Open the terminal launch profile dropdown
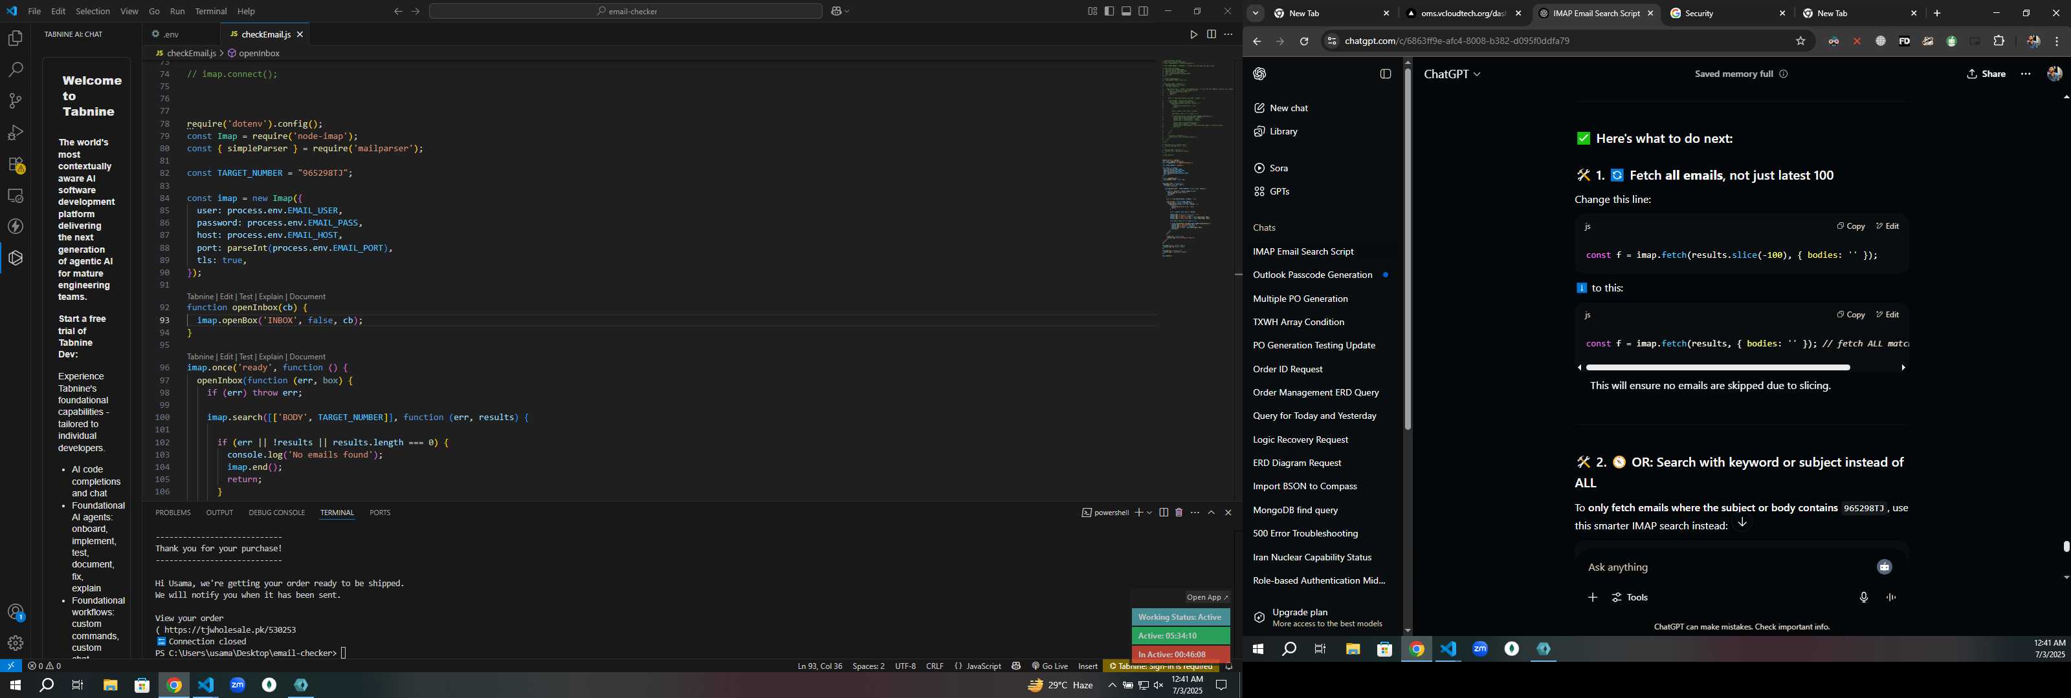2071x698 pixels. pos(1149,513)
